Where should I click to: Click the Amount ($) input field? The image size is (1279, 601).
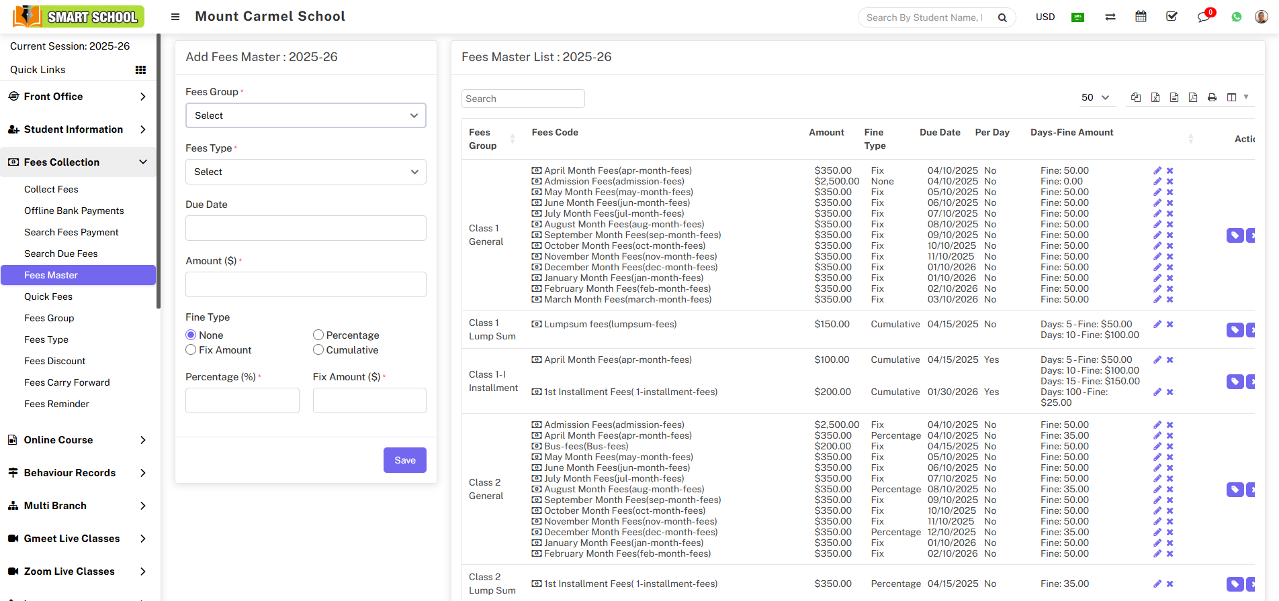click(306, 284)
